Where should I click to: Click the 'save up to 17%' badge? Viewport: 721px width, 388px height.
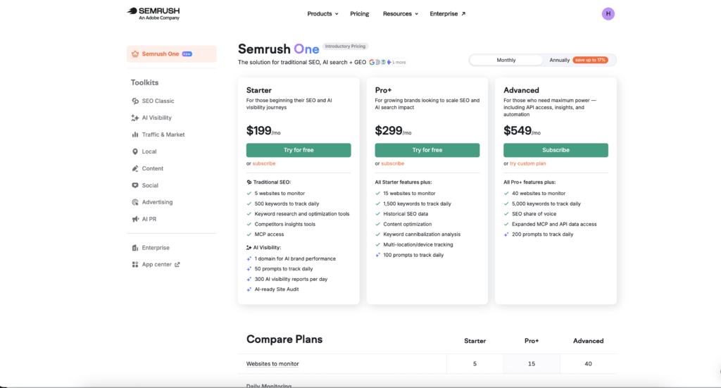590,61
